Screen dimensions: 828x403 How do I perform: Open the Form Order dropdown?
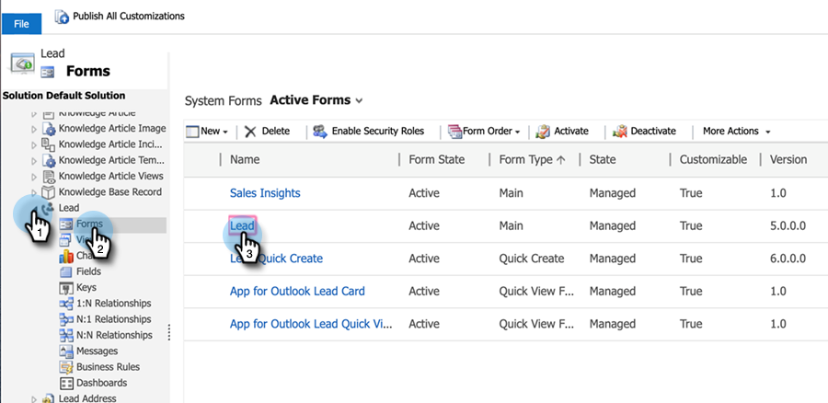tap(518, 132)
